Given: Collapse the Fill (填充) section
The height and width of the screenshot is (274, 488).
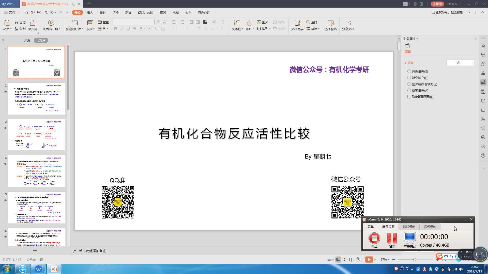Looking at the screenshot, I should tap(405, 63).
